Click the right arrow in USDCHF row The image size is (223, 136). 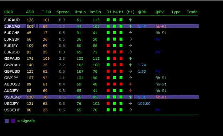pos(130,110)
